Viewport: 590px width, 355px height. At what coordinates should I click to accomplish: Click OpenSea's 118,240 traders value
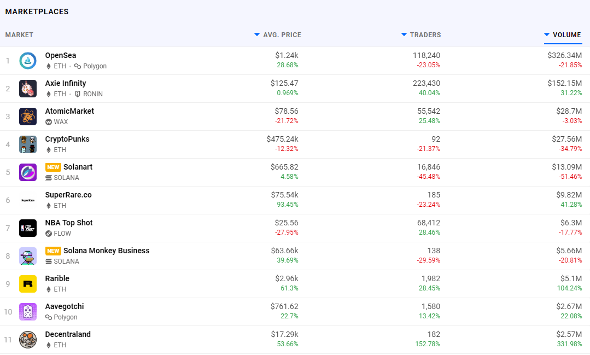[427, 55]
